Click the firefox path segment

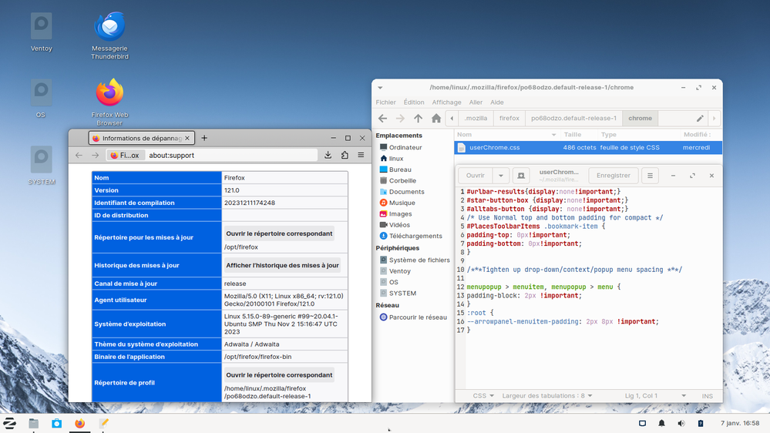click(509, 119)
